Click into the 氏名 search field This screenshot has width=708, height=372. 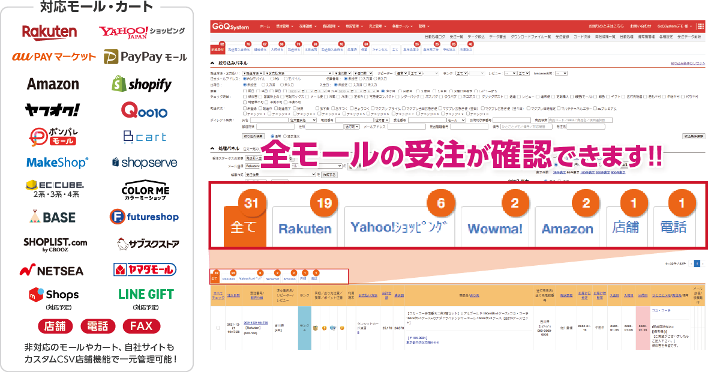(269, 120)
